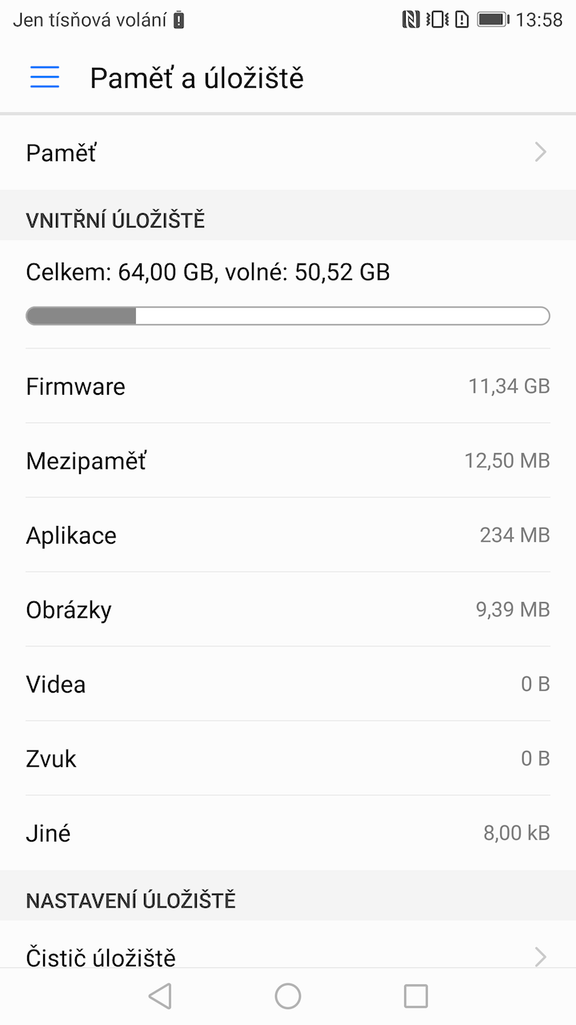
Task: Tap the Jiné storage row
Action: [x=288, y=833]
